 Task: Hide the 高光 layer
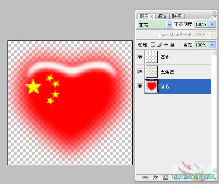tap(140, 57)
